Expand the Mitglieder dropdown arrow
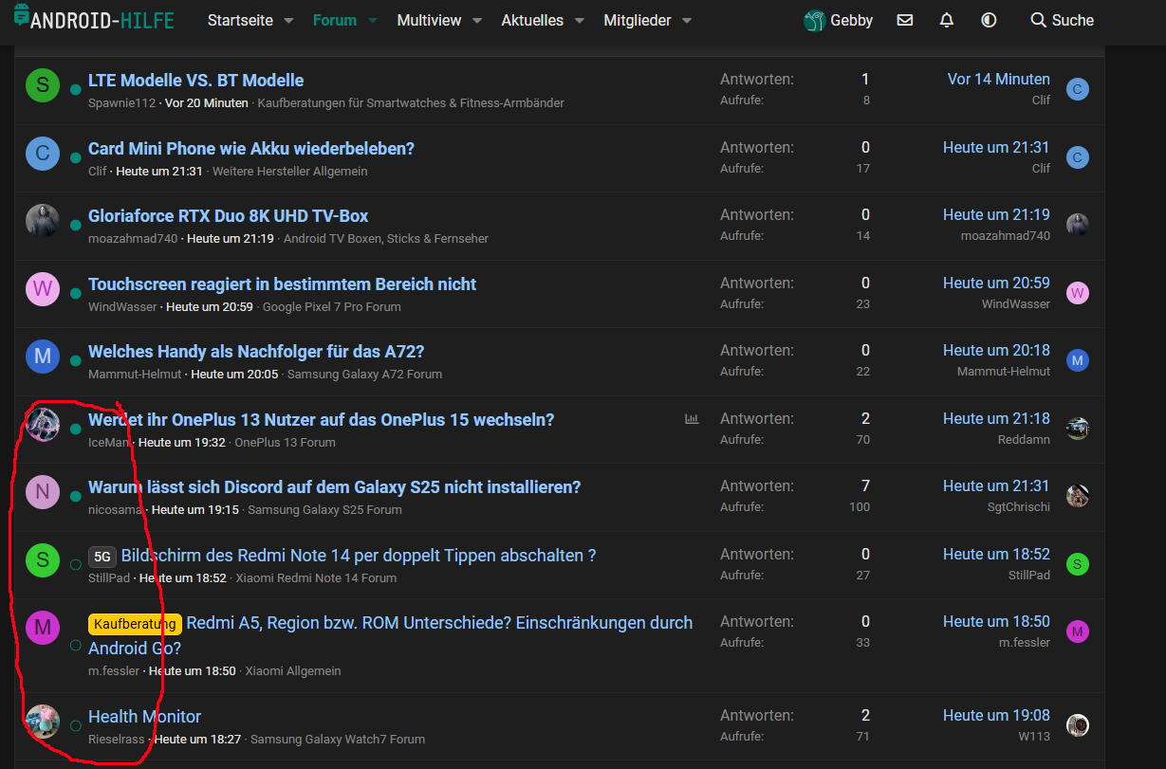This screenshot has height=769, width=1166. click(x=687, y=21)
